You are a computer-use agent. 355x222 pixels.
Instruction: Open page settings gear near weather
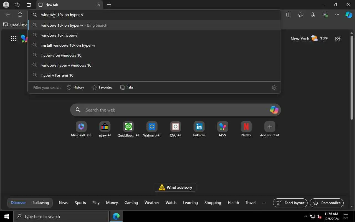point(338,39)
